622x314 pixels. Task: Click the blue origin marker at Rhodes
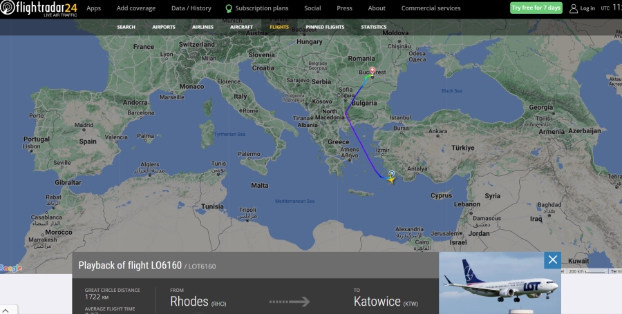click(x=392, y=173)
